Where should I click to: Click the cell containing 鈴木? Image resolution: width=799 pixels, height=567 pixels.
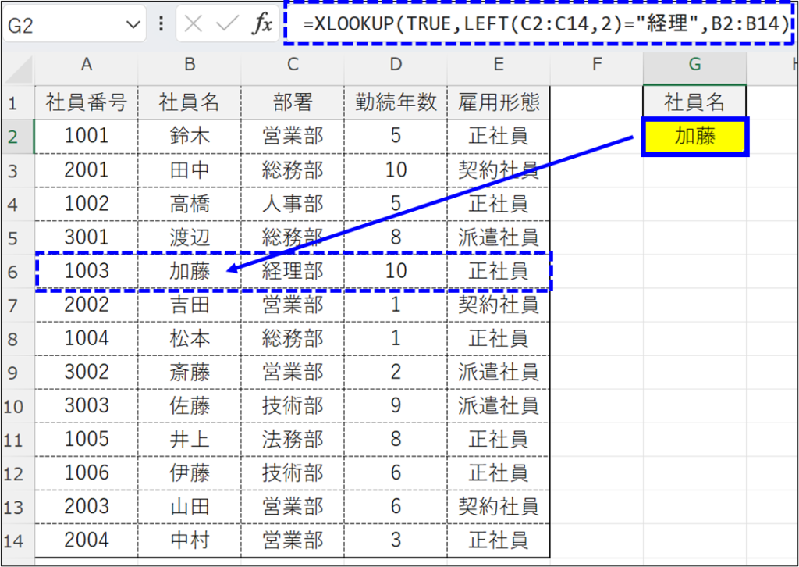pos(190,136)
